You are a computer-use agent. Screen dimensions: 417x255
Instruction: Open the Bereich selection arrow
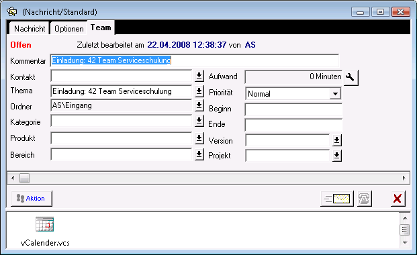point(199,154)
